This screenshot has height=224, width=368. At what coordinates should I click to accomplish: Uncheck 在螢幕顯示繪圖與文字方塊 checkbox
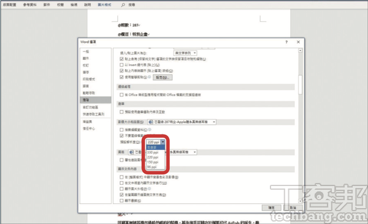pyautogui.click(x=121, y=195)
